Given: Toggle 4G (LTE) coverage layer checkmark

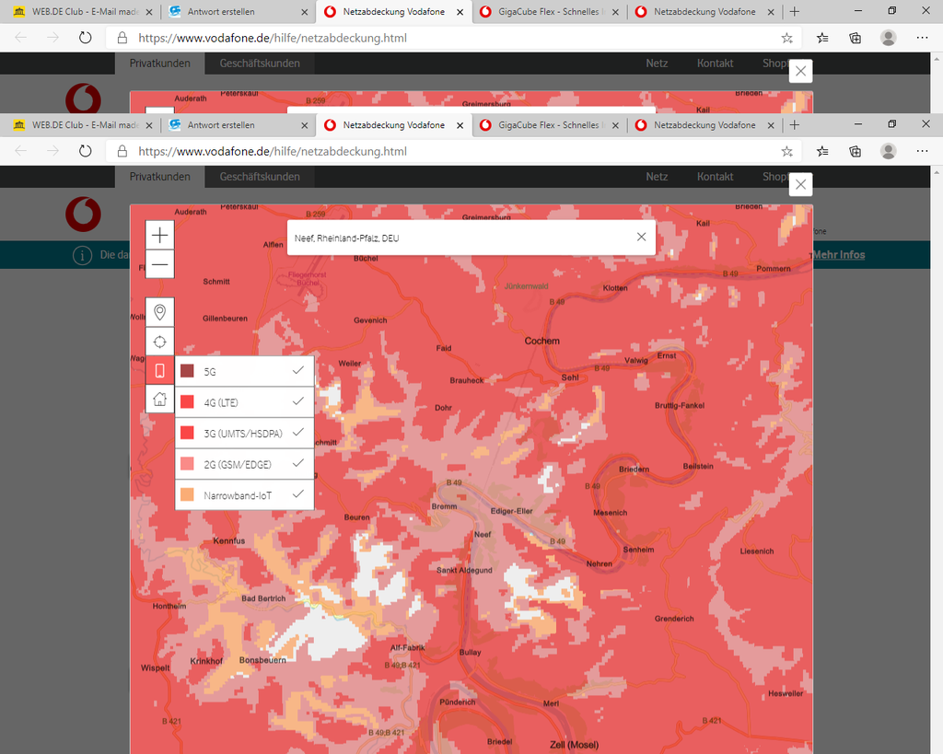Looking at the screenshot, I should pyautogui.click(x=298, y=401).
